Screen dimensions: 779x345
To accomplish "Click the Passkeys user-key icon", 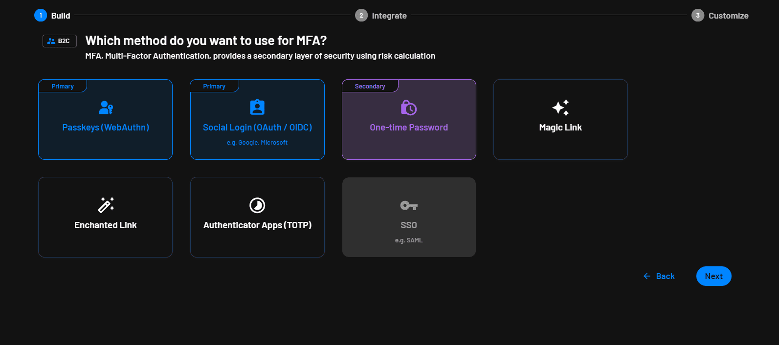I will [106, 107].
